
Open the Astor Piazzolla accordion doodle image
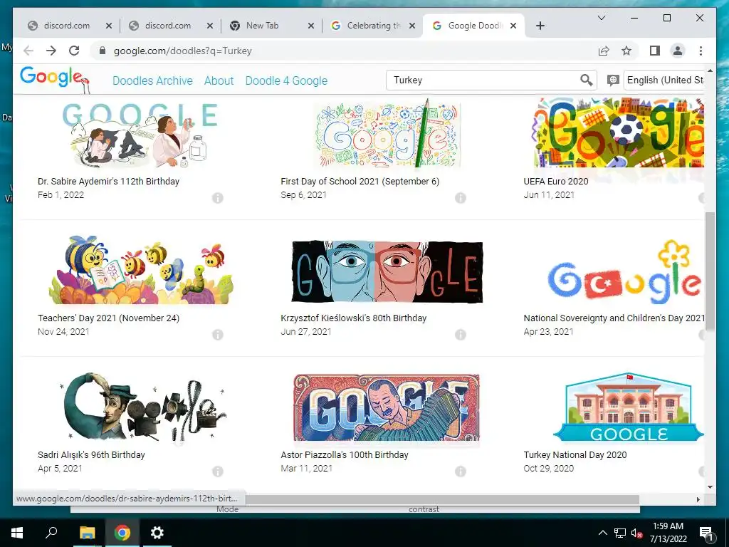coord(387,407)
